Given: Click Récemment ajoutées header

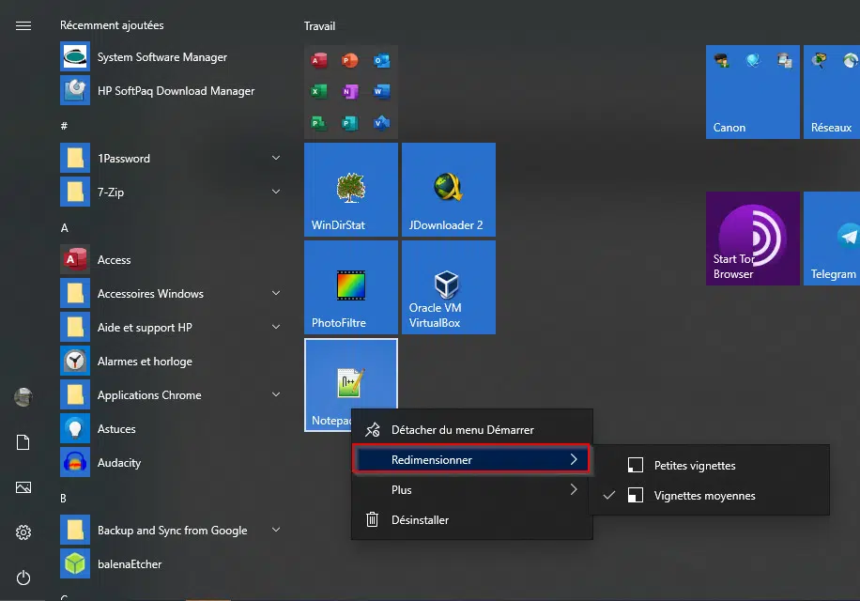Looking at the screenshot, I should point(112,25).
